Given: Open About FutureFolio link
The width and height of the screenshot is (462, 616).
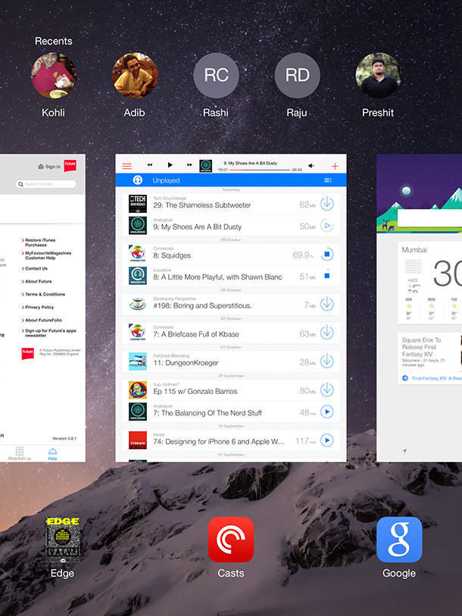Looking at the screenshot, I should click(44, 321).
